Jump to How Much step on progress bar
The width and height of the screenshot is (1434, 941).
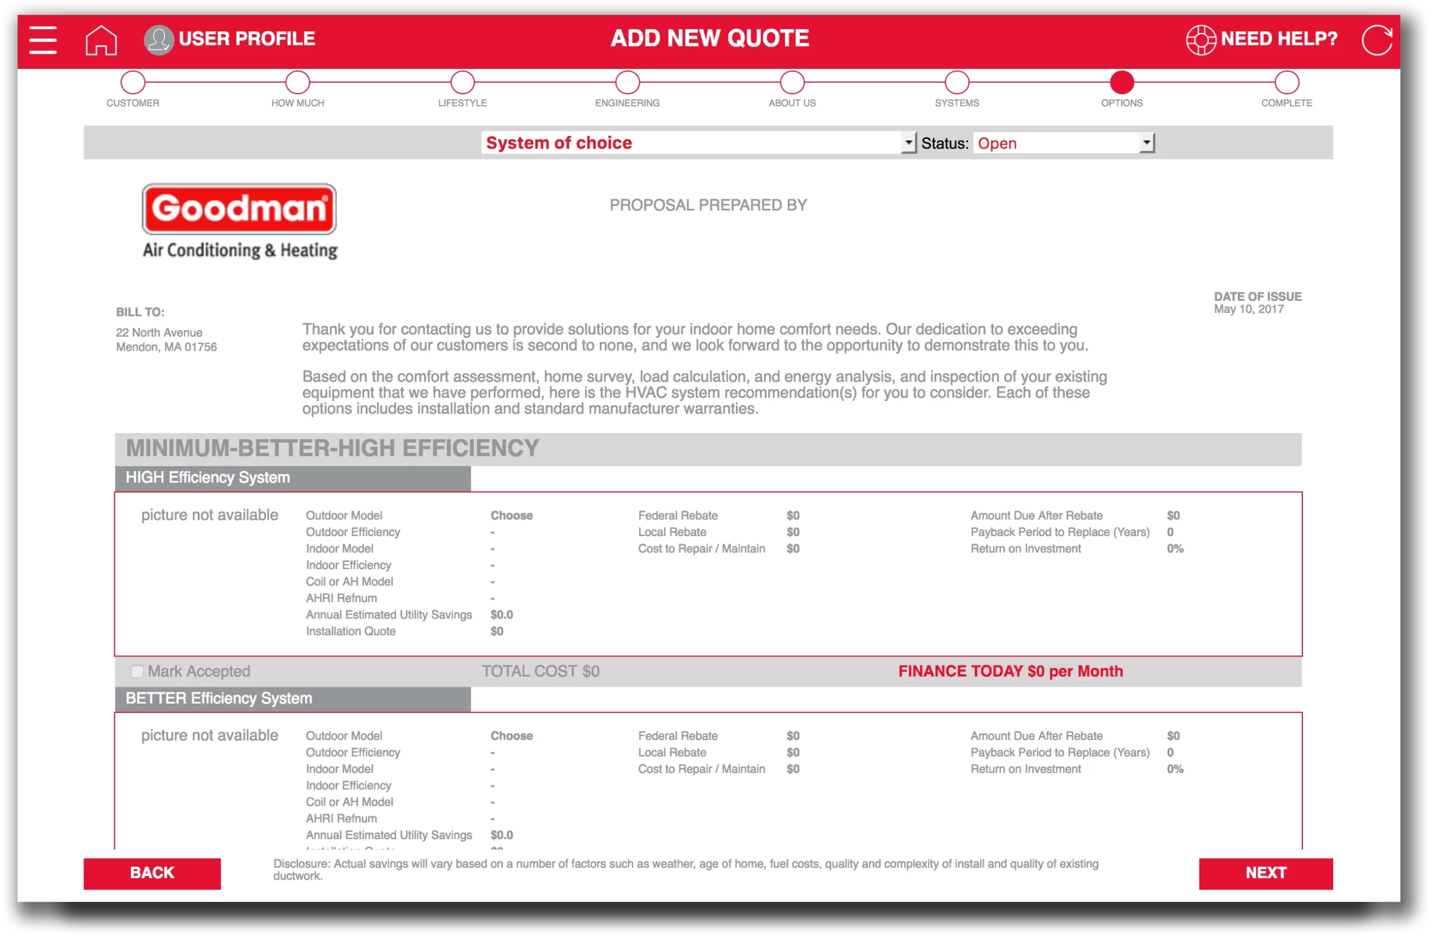297,82
